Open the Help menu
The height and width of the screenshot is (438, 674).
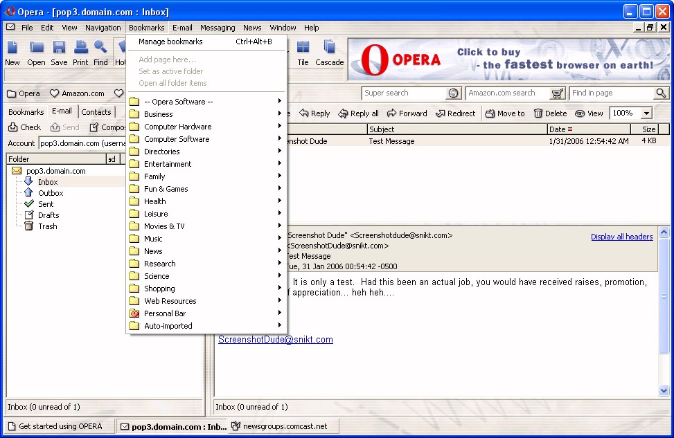[311, 28]
